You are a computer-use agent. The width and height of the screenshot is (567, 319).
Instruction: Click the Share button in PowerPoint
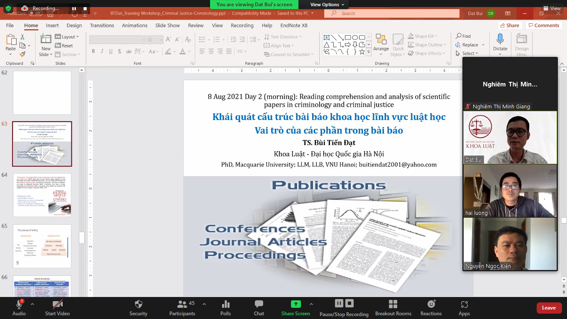tap(510, 25)
